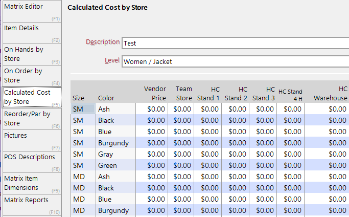Click Team Store value for MD Blue
This screenshot has height=217, width=349.
181,199
